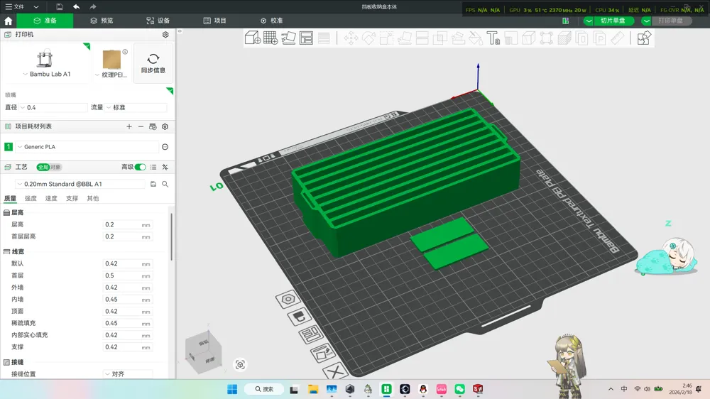Add a filament with plus icon
710x399 pixels.
coord(129,127)
